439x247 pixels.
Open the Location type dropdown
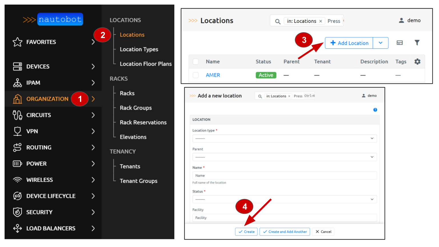click(284, 138)
